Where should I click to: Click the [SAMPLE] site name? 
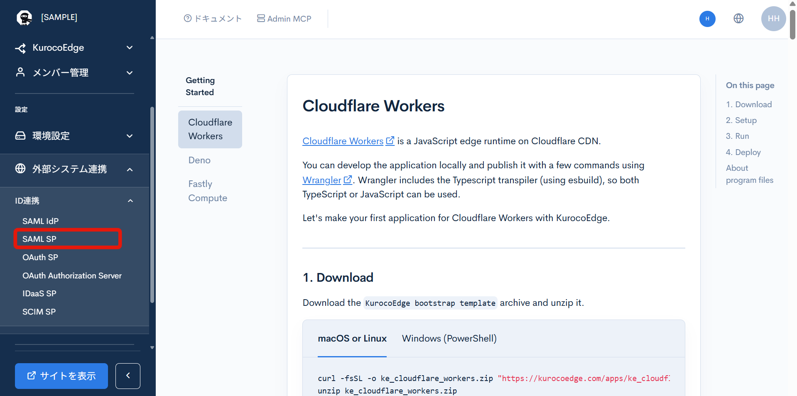[59, 17]
